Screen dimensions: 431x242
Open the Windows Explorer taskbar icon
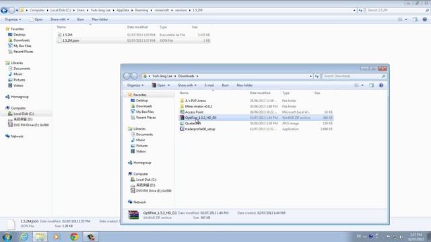coord(40,237)
